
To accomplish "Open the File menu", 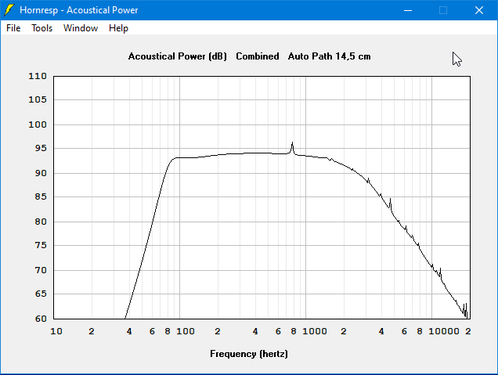I will click(13, 28).
